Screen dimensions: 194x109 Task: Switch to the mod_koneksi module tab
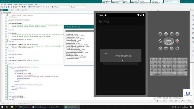[x=22, y=10]
